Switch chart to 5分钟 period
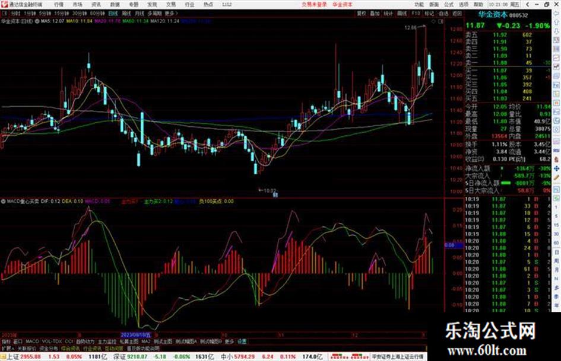This screenshot has width=561, height=361. 45,13
